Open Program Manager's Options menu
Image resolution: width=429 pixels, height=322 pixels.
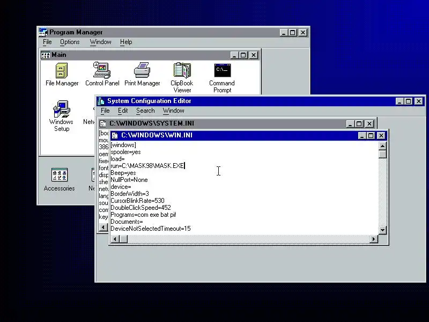(70, 42)
